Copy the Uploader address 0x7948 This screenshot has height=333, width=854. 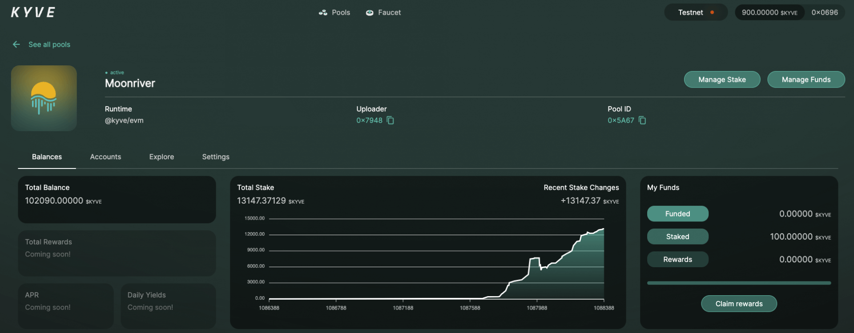click(391, 120)
